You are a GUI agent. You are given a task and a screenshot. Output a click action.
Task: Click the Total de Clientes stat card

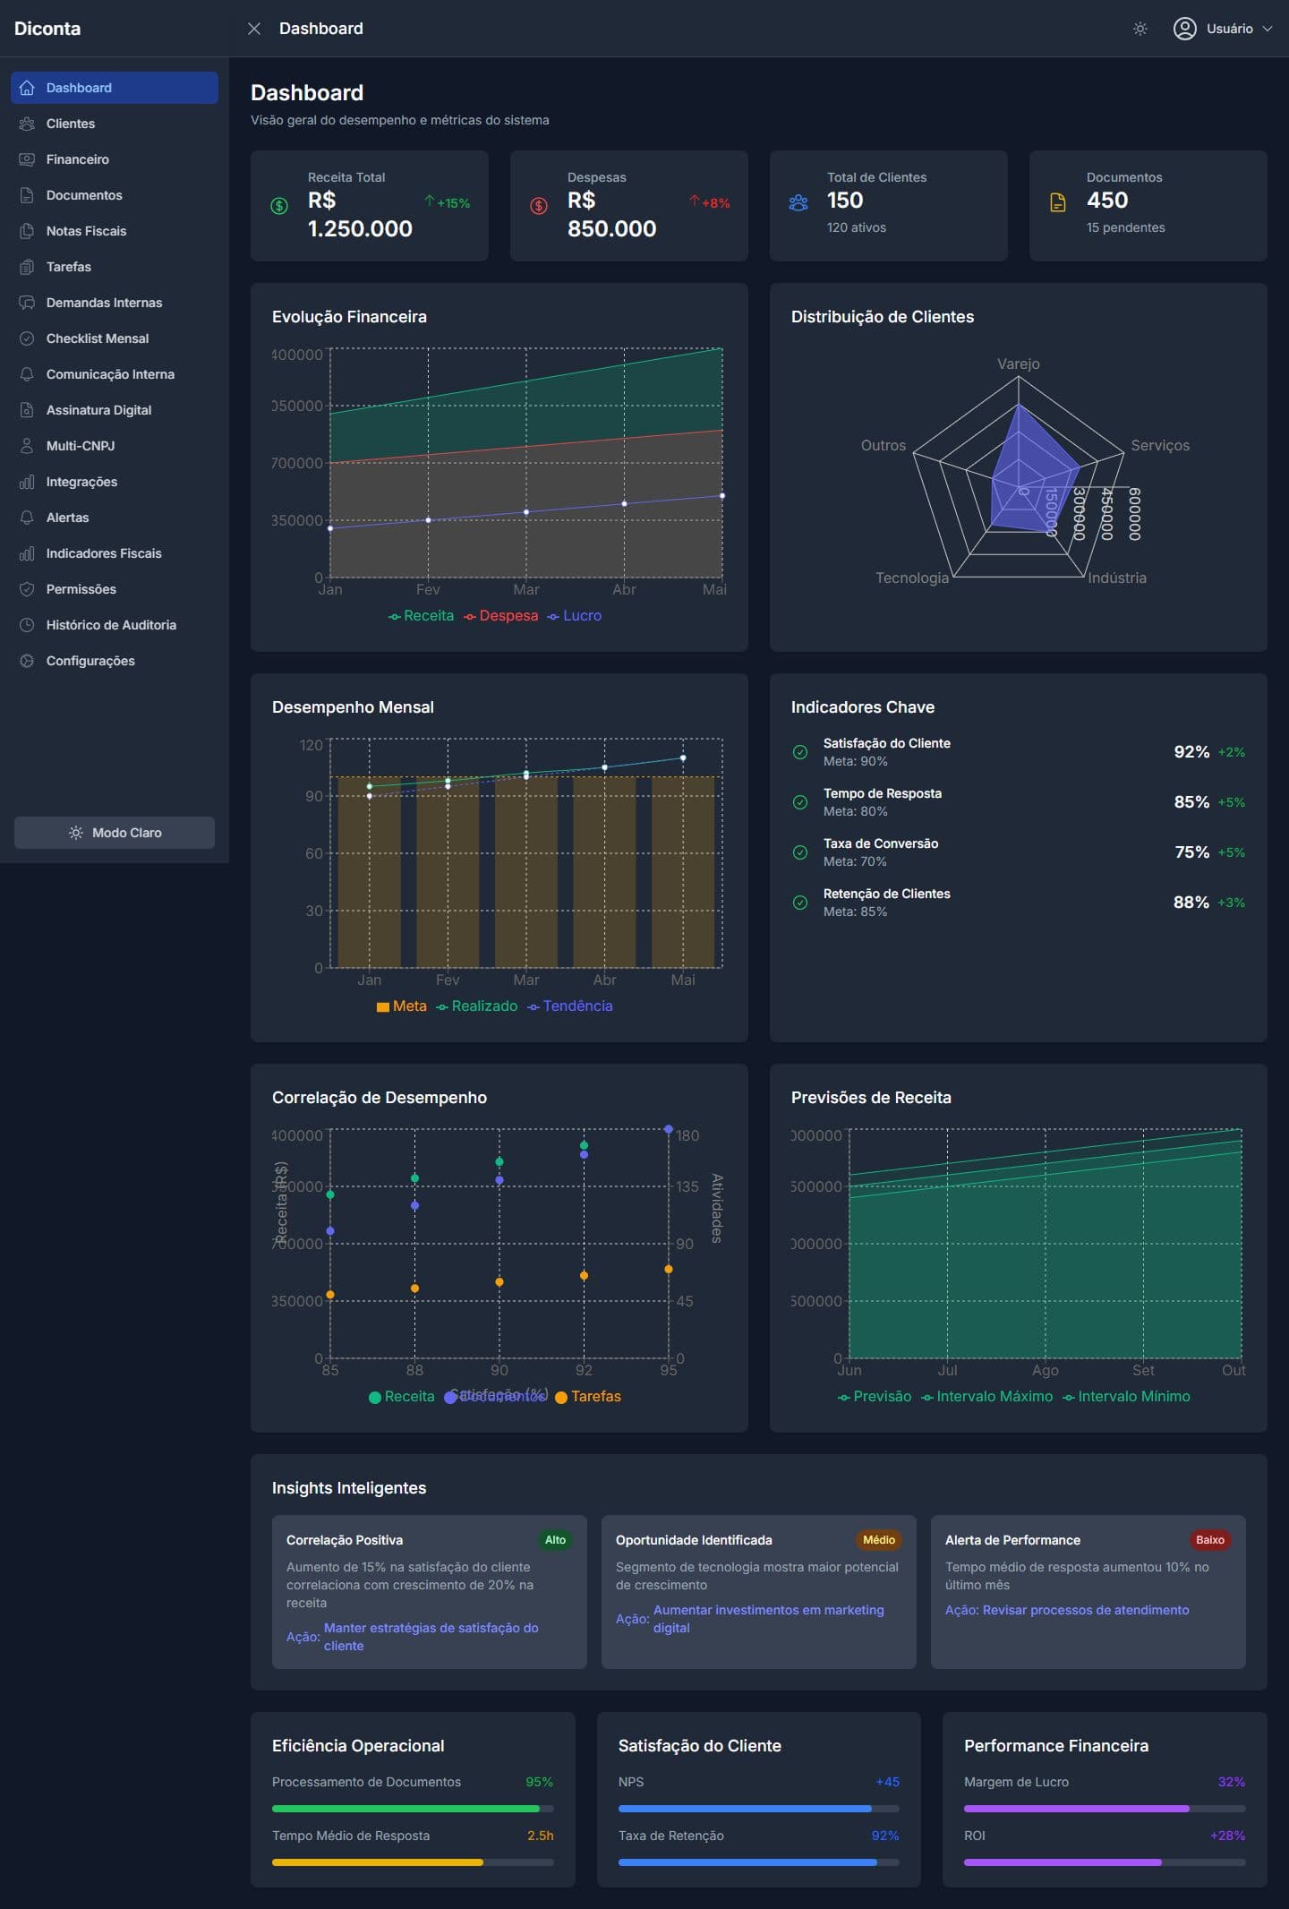click(x=889, y=206)
